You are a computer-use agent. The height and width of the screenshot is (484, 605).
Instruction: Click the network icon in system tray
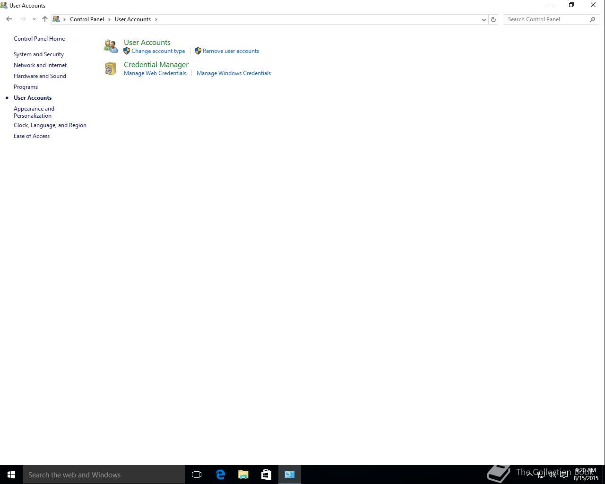(541, 475)
